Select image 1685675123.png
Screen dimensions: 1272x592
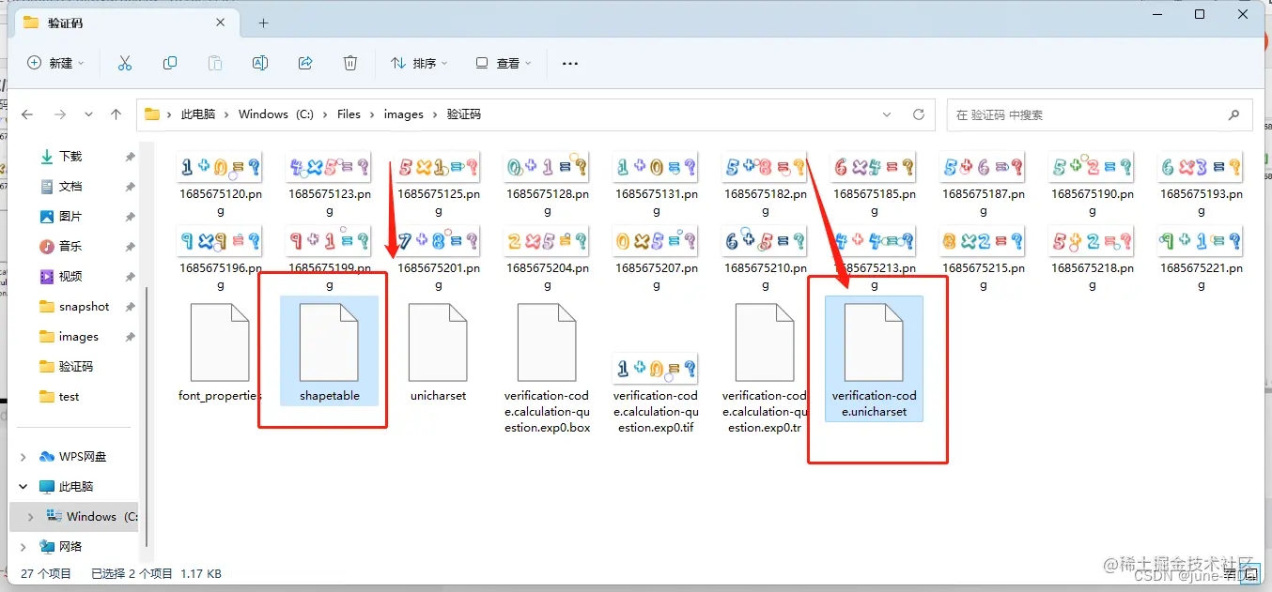[x=329, y=185]
